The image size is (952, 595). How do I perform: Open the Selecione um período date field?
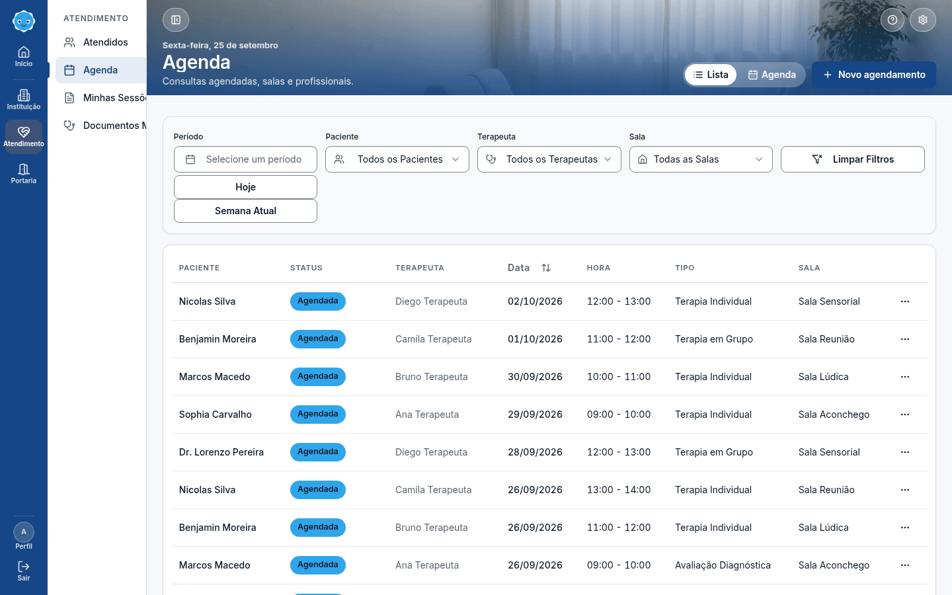245,159
